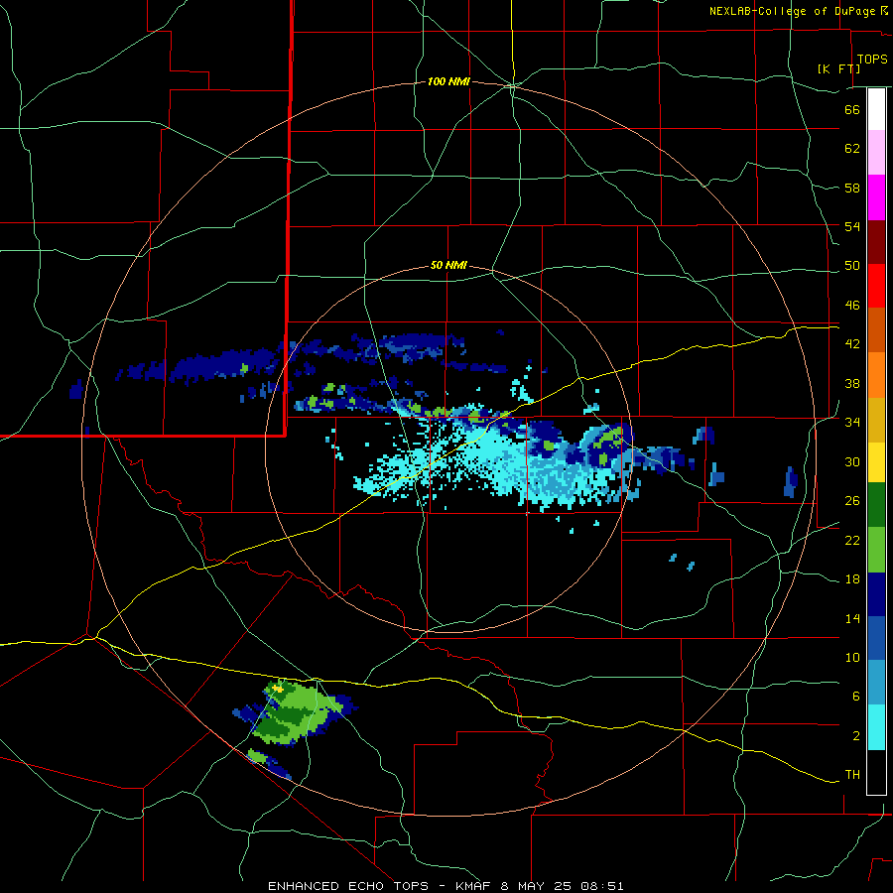Click the light blue legend swatch
The image size is (893, 893).
[x=876, y=683]
